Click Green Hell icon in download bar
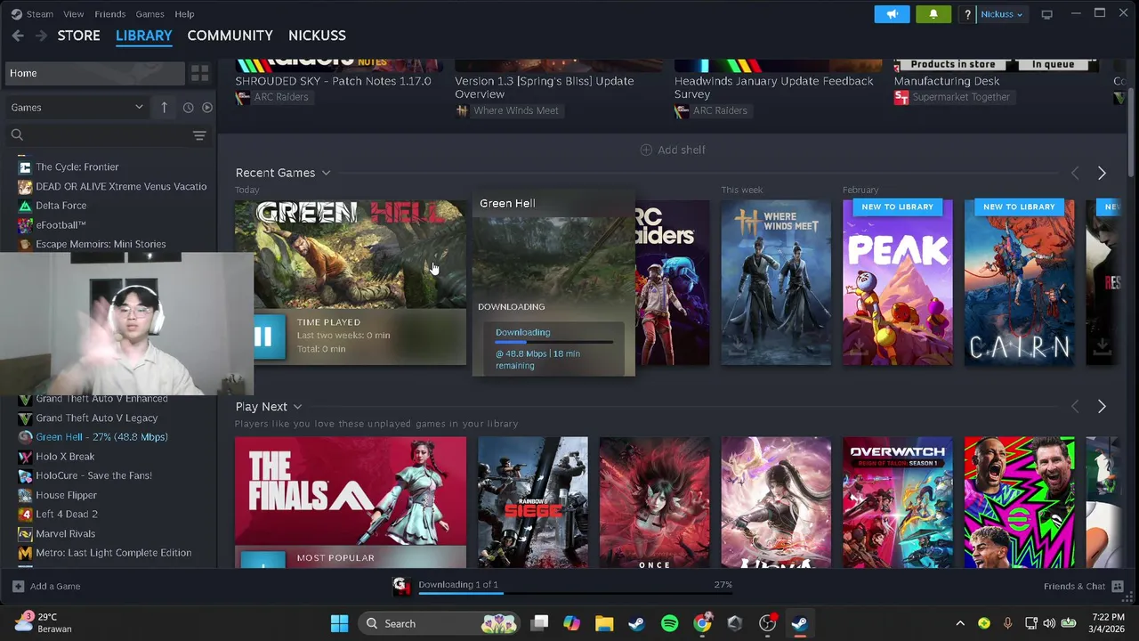The width and height of the screenshot is (1139, 641). [401, 585]
